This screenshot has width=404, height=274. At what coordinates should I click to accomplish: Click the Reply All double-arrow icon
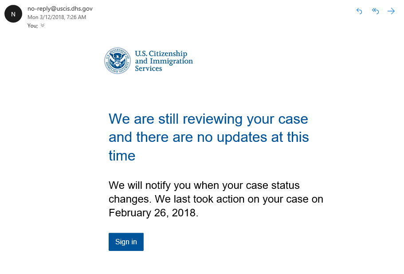pos(376,11)
